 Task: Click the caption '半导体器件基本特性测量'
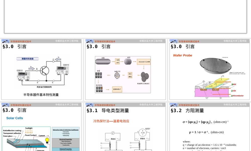pyautogui.click(x=41, y=95)
